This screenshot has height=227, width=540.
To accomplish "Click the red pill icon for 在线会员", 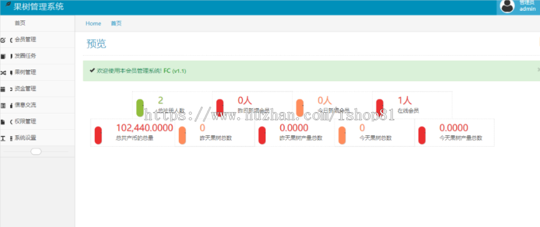I will tap(380, 107).
